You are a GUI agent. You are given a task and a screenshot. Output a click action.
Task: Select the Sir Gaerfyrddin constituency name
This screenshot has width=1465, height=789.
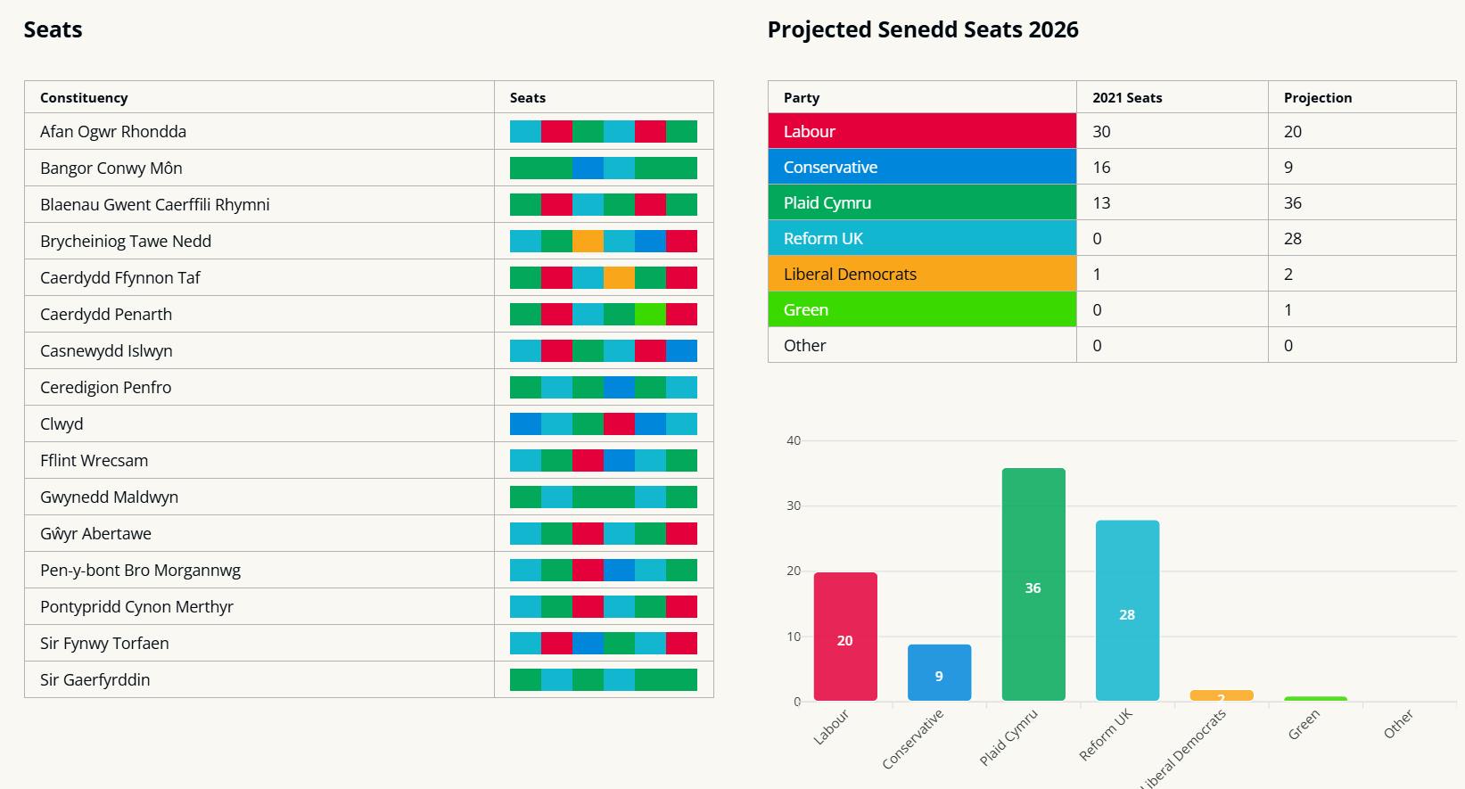pyautogui.click(x=95, y=680)
